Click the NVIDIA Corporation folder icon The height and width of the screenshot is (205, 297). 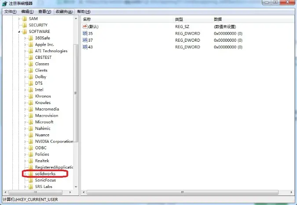(x=31, y=141)
